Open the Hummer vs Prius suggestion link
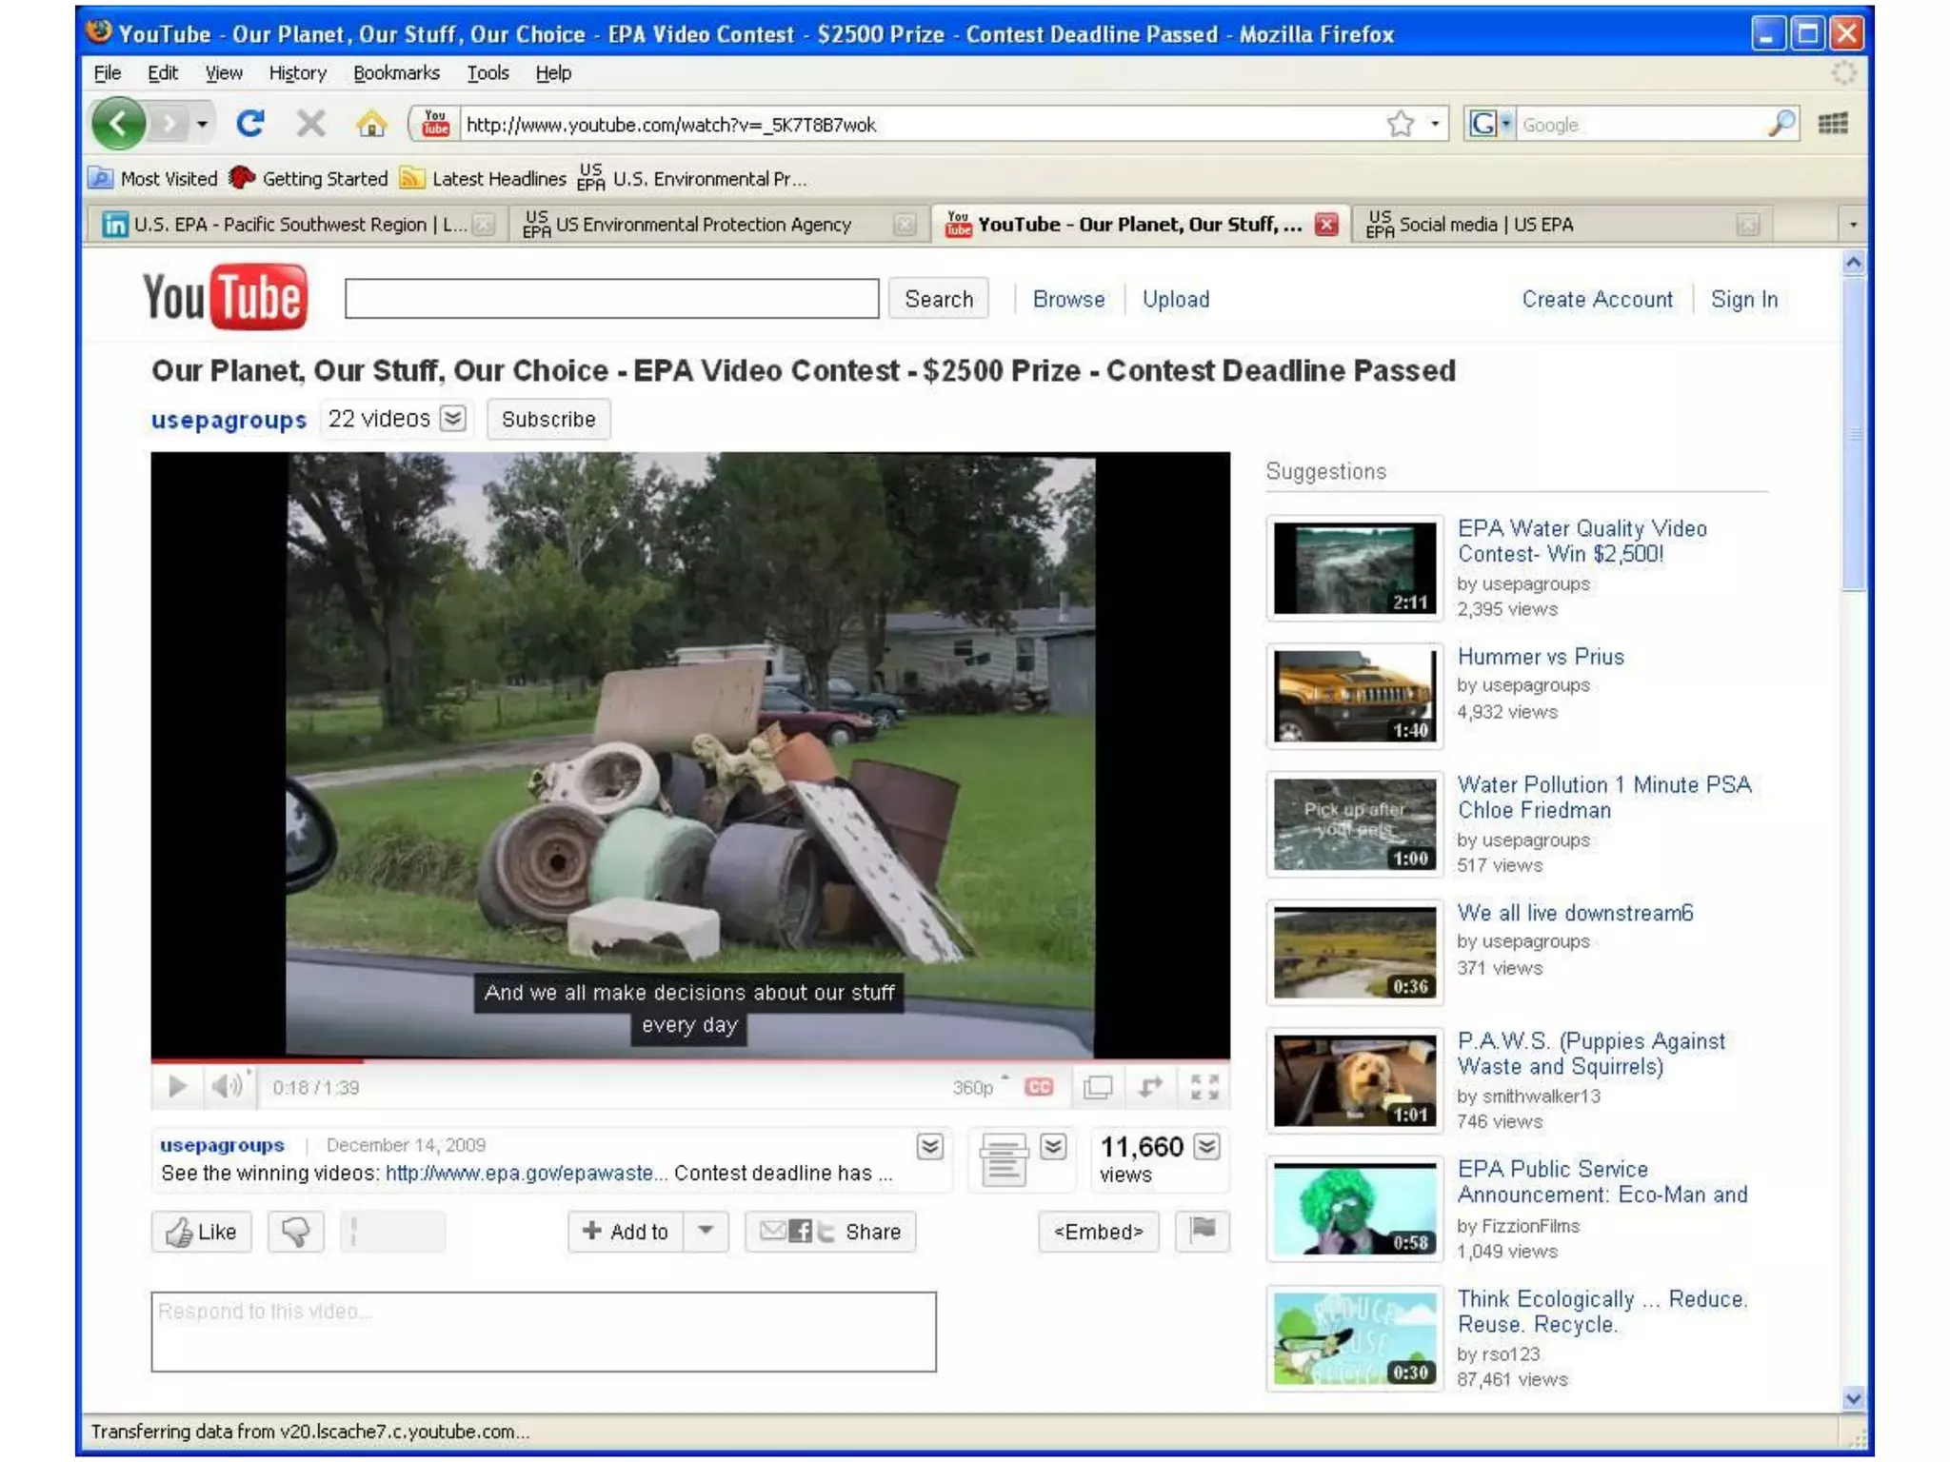Viewport: 1950px width, 1462px height. [x=1540, y=657]
